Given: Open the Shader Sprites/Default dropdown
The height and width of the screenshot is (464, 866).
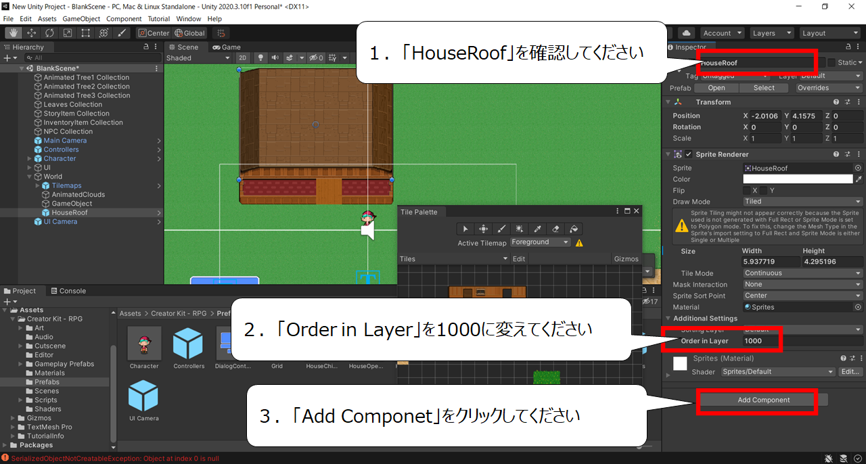Looking at the screenshot, I should point(778,372).
